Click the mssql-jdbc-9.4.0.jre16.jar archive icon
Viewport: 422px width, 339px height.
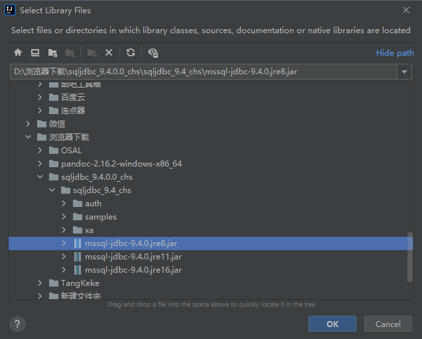[78, 270]
